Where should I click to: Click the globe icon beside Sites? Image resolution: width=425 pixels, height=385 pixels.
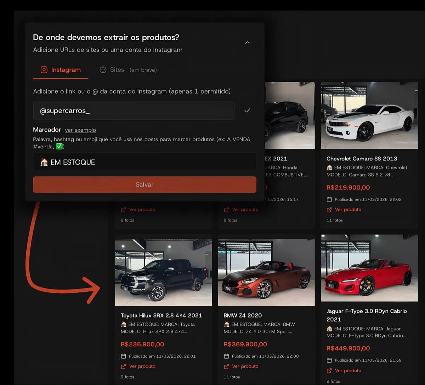coord(103,70)
